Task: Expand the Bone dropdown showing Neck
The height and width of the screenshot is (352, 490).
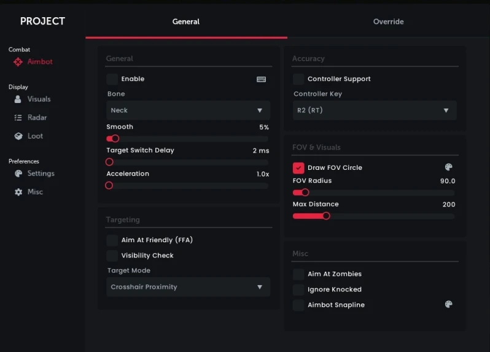Action: pos(188,110)
